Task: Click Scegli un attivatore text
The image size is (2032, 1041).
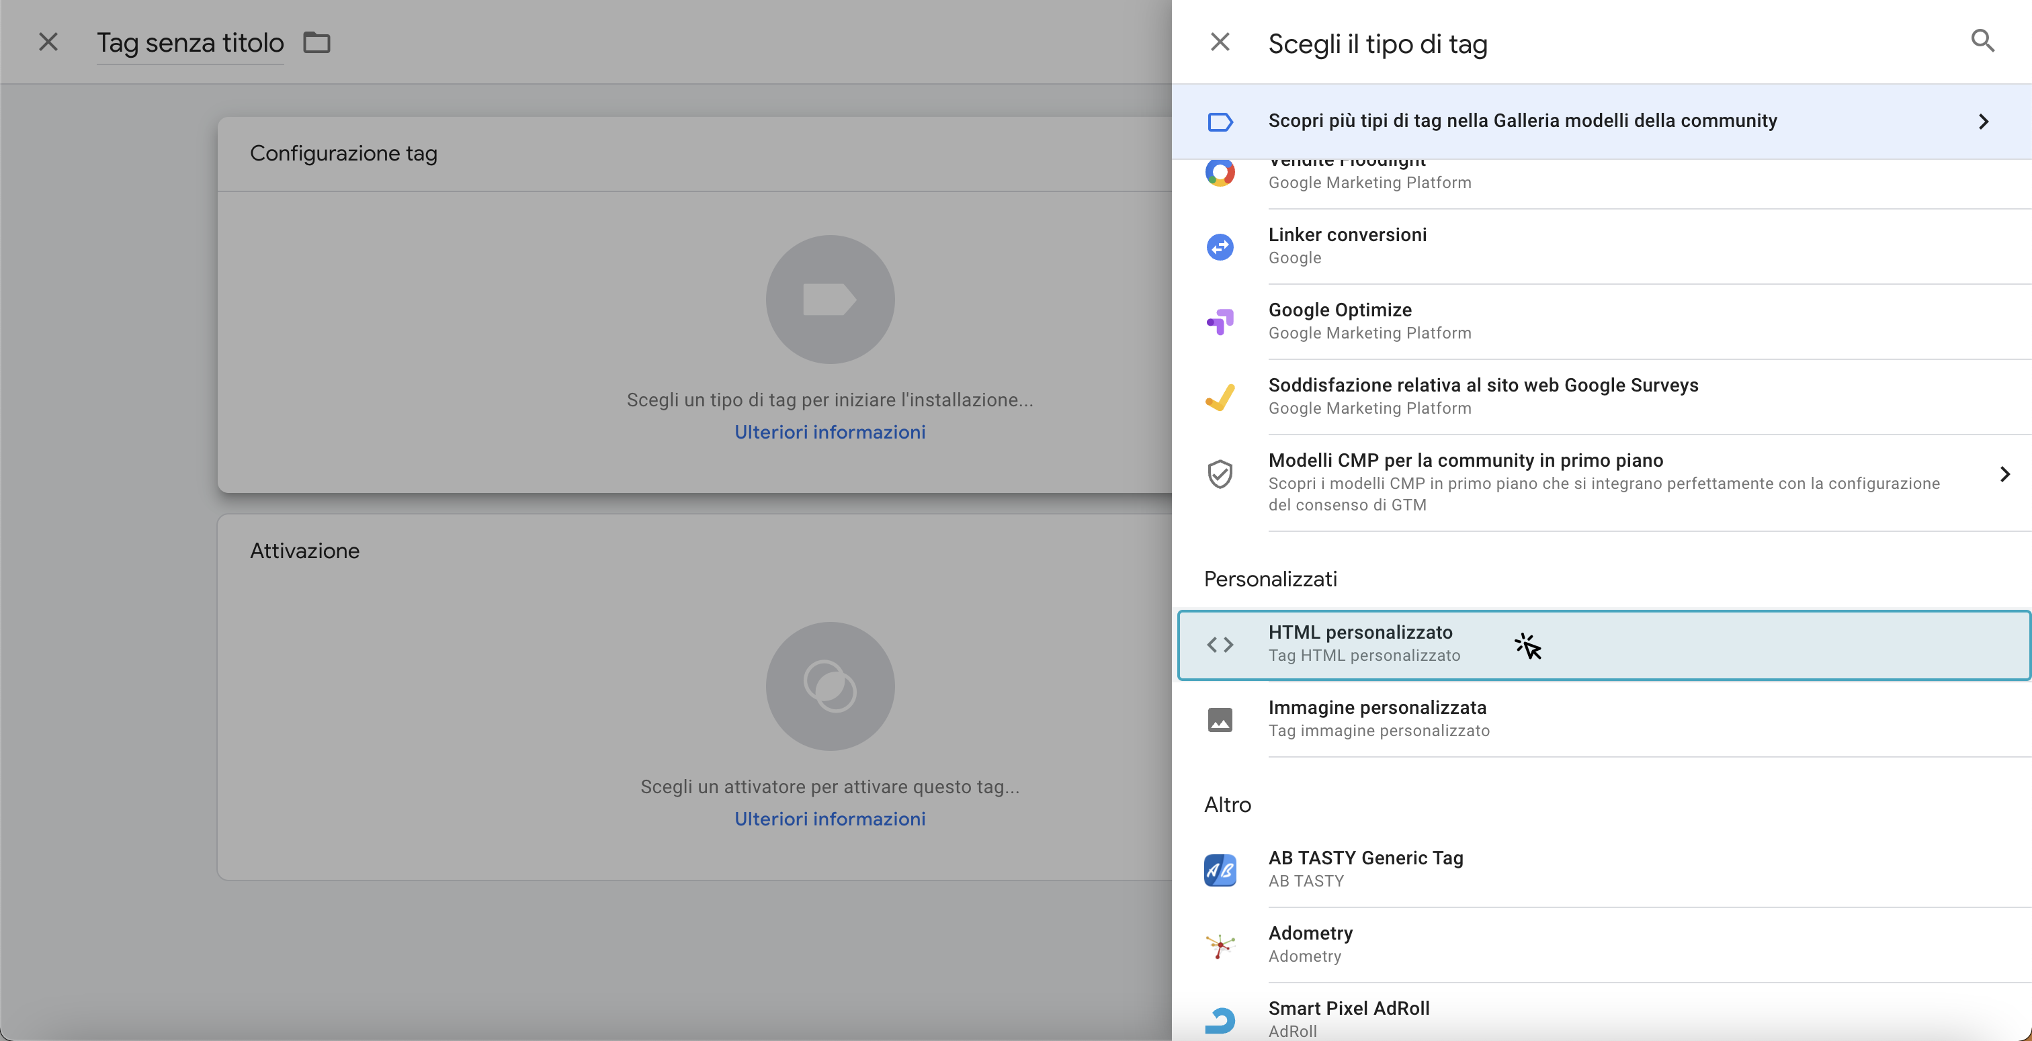Action: (x=830, y=786)
